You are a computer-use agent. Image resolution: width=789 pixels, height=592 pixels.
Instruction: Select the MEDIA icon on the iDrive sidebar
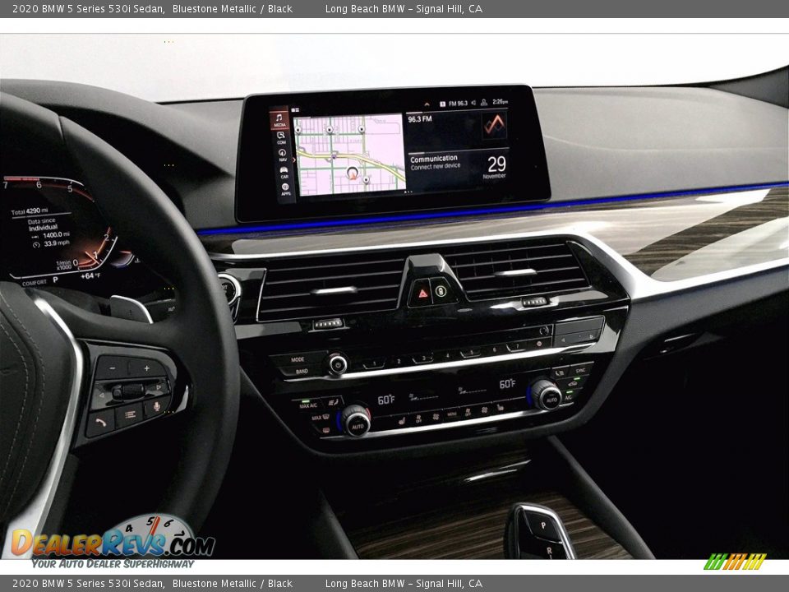click(x=280, y=122)
